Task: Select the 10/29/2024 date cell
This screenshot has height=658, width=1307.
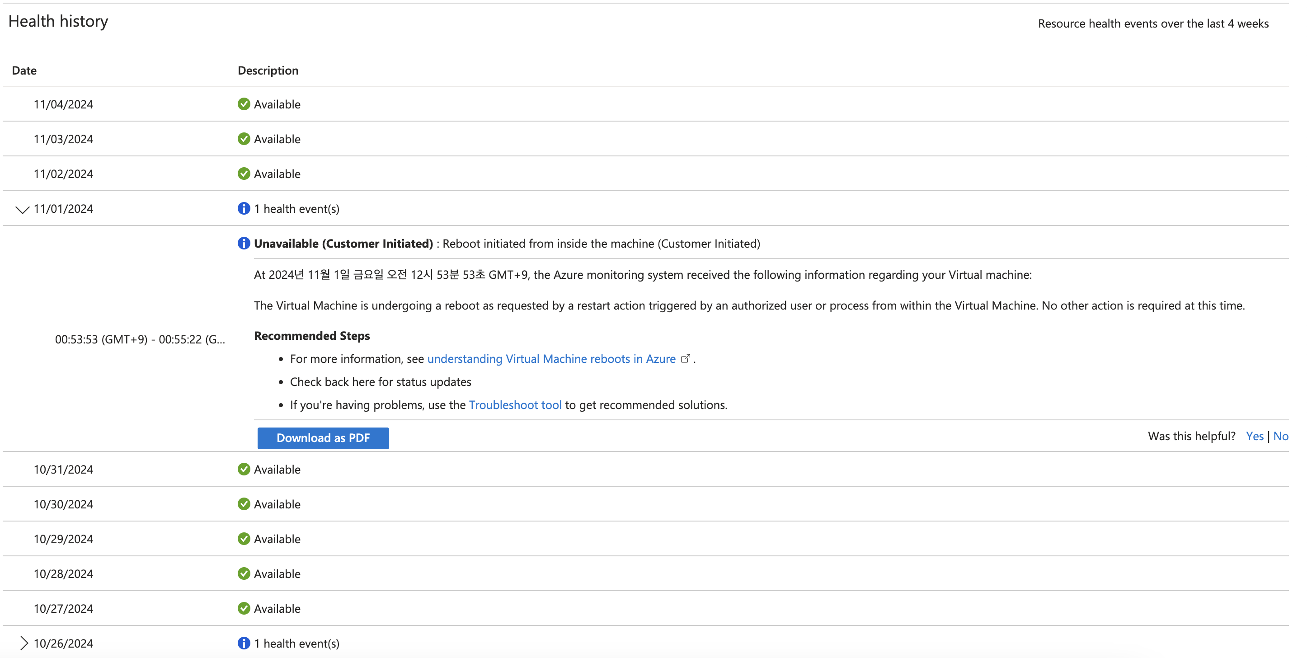Action: click(x=63, y=539)
